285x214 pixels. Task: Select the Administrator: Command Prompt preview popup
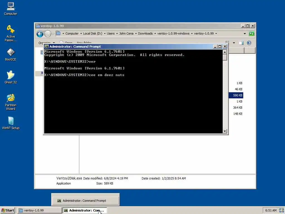[x=85, y=201]
